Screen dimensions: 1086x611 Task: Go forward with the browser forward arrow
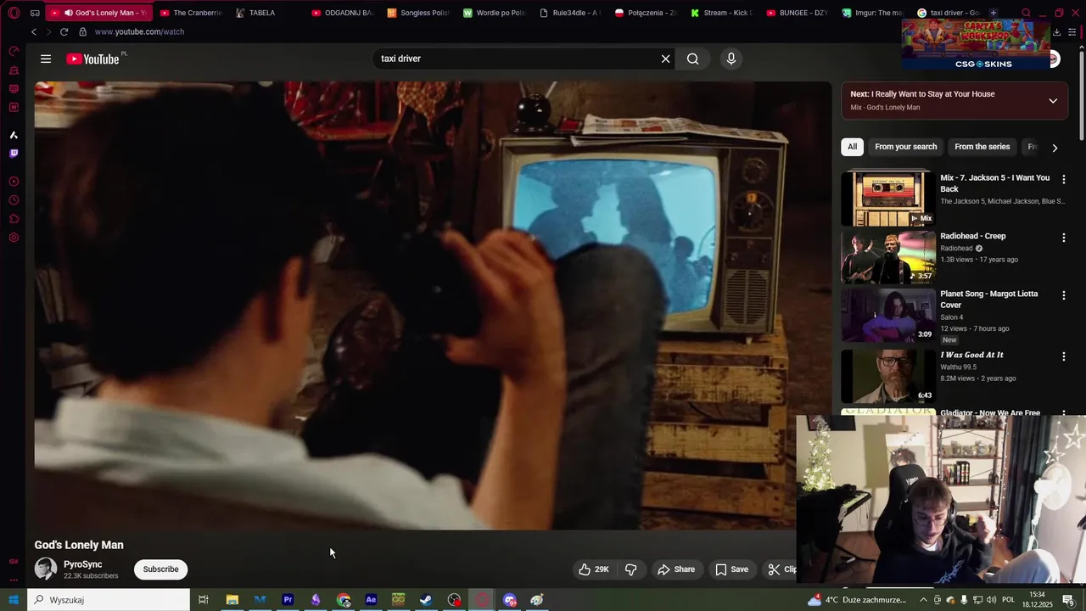(x=48, y=31)
